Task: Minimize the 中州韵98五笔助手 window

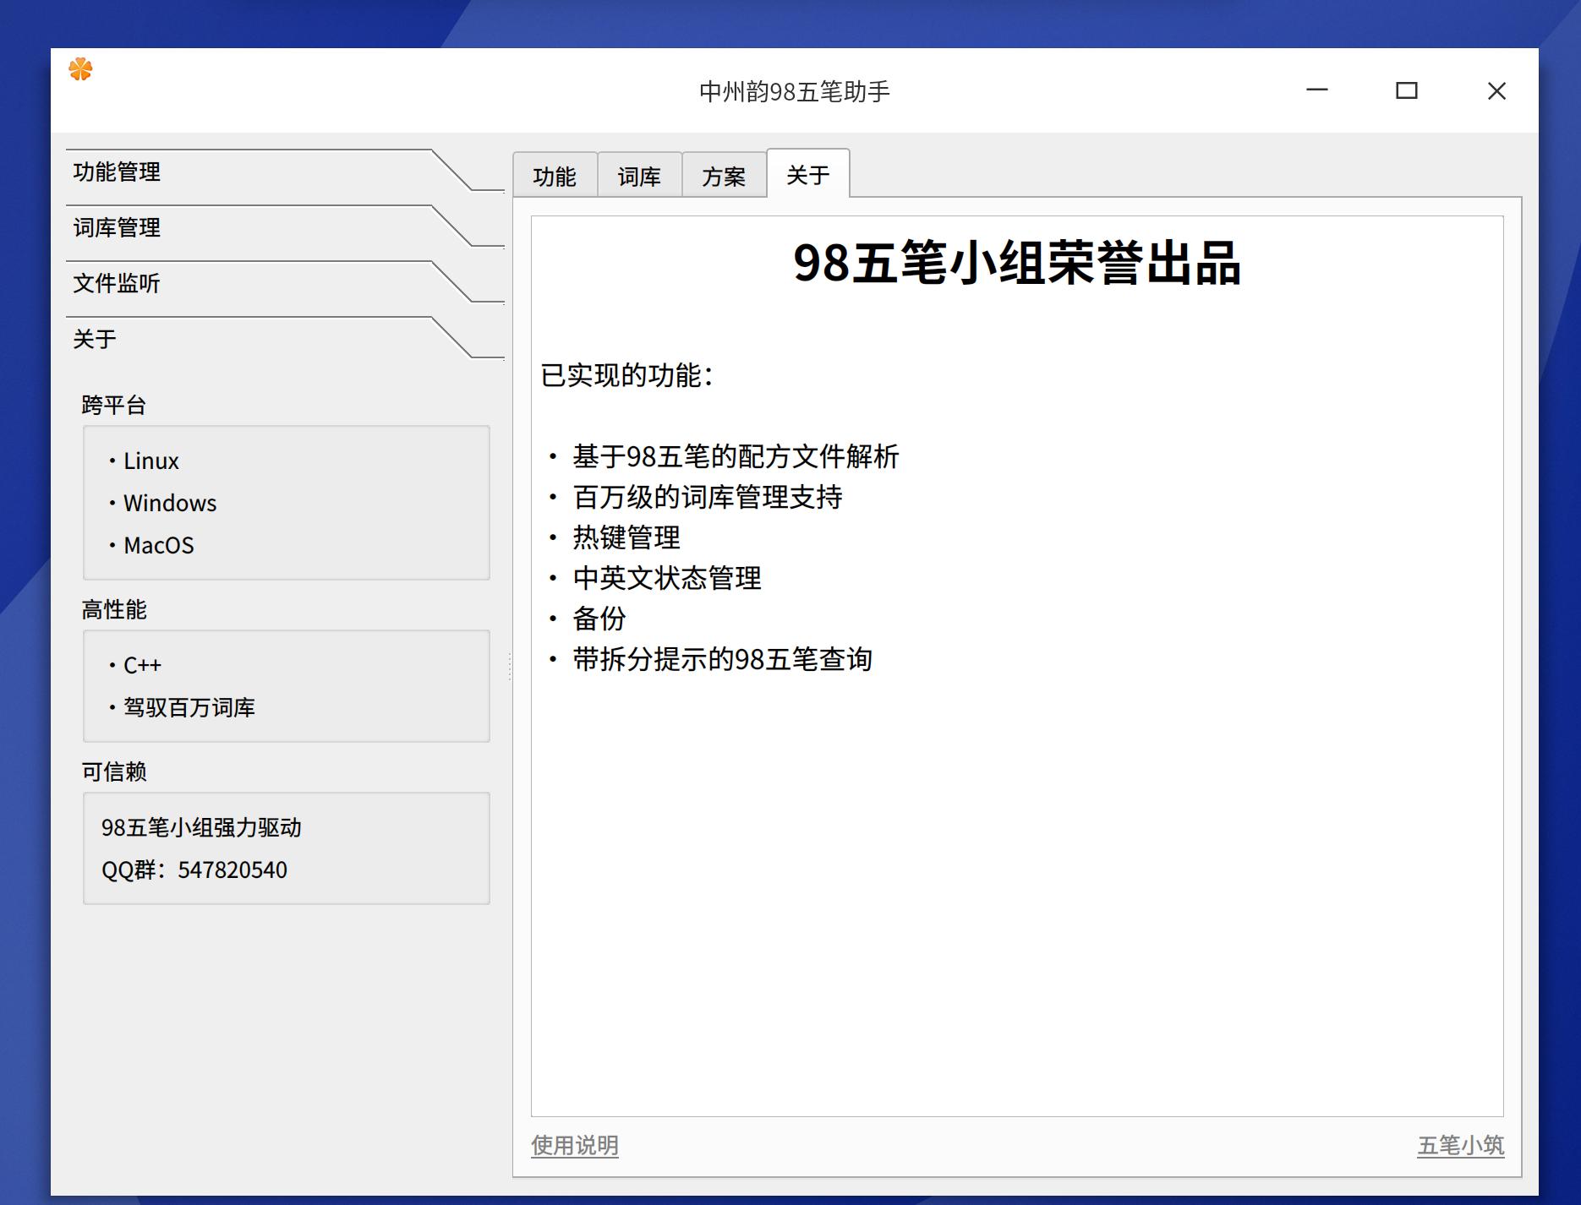Action: (1317, 90)
